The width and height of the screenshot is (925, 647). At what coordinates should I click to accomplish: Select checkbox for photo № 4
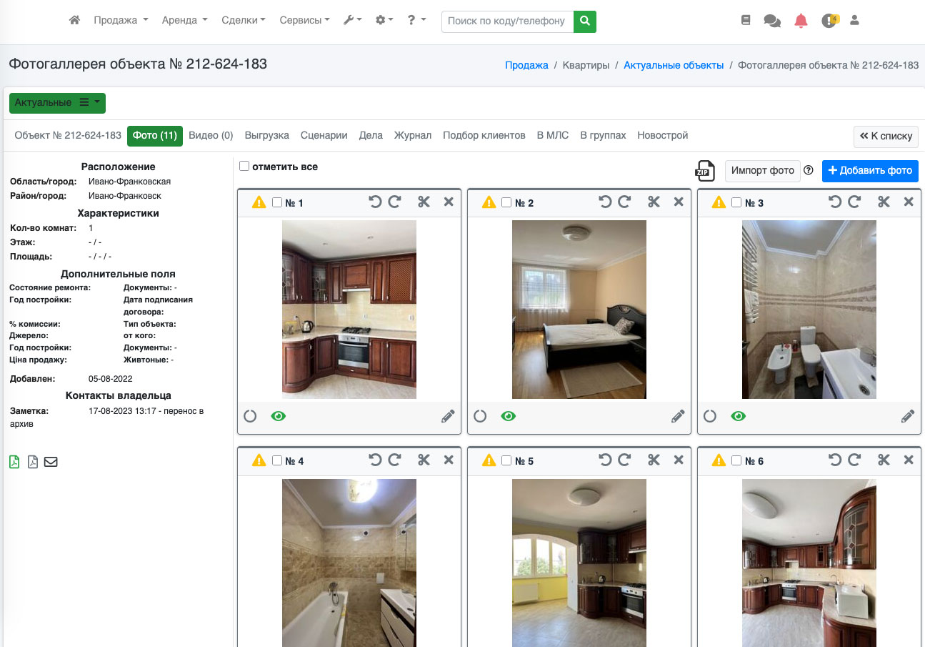[277, 461]
